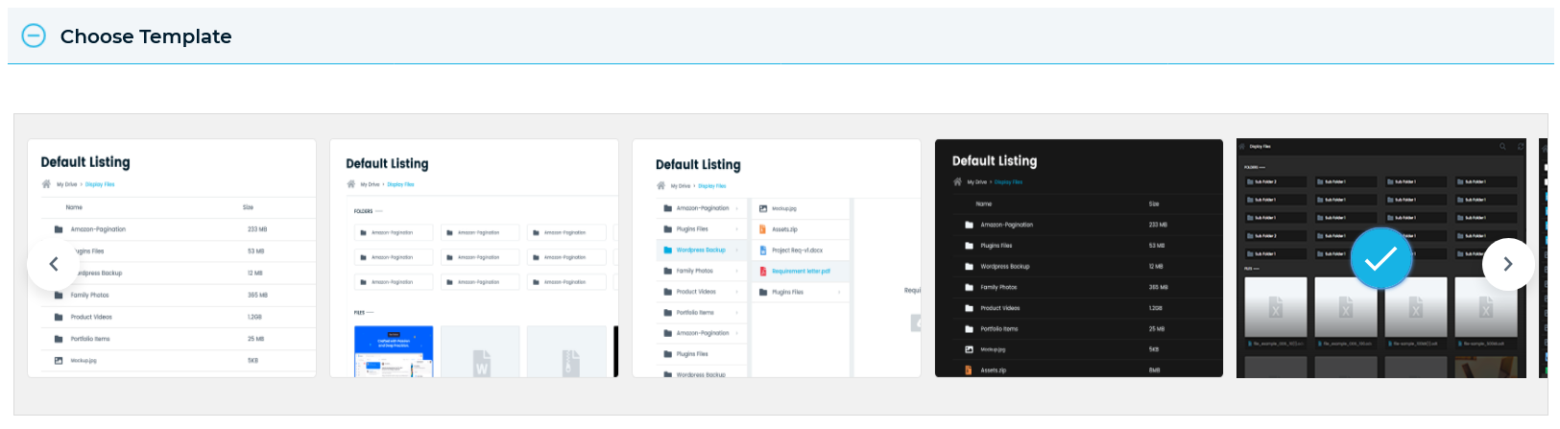The image size is (1560, 429).
Task: Select the column-view Default Listing template
Action: (x=777, y=258)
